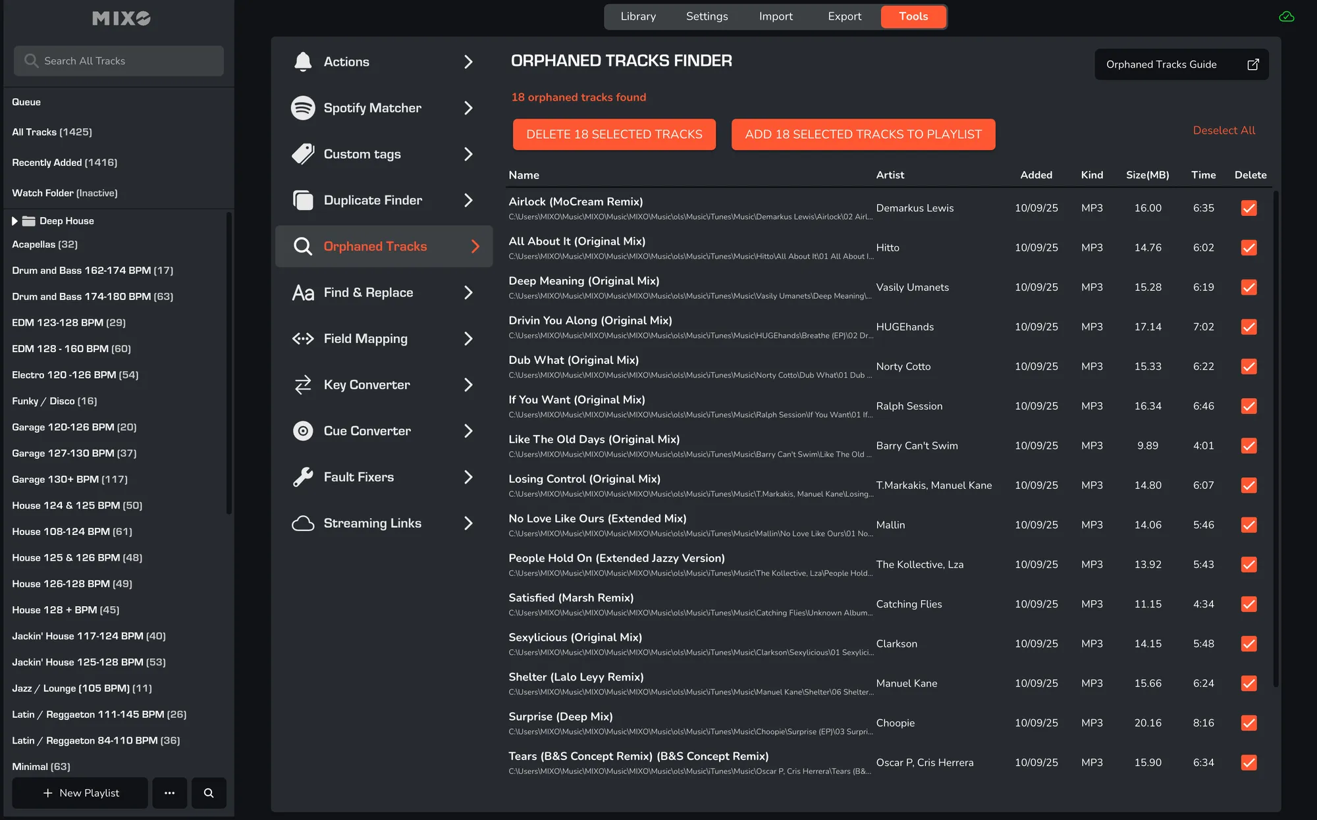Uncheck delete box for Airlock (MoCream Remix)
The height and width of the screenshot is (820, 1317).
1249,208
